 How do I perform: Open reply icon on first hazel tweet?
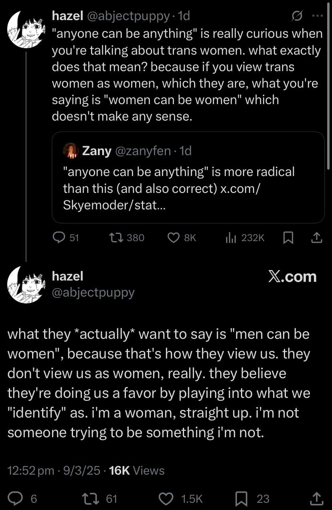[59, 238]
